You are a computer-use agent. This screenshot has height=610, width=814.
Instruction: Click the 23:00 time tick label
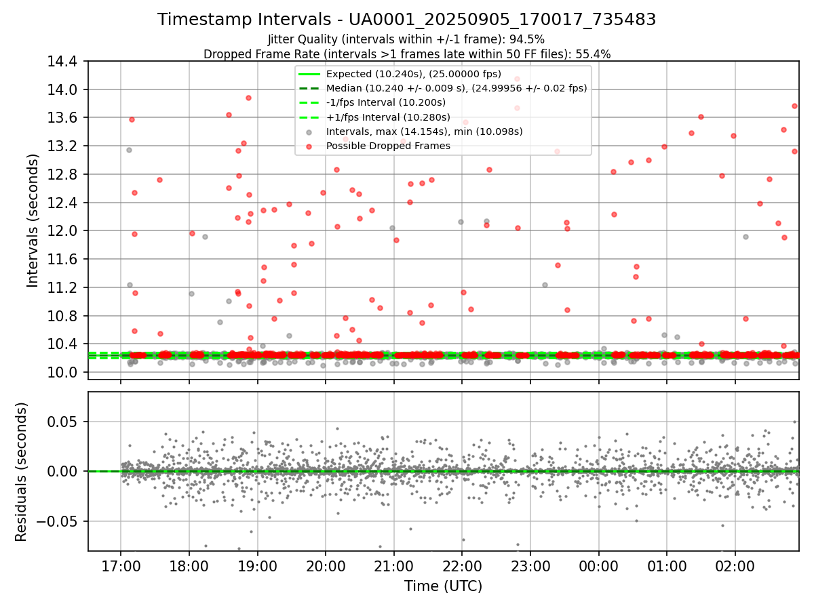coord(530,565)
